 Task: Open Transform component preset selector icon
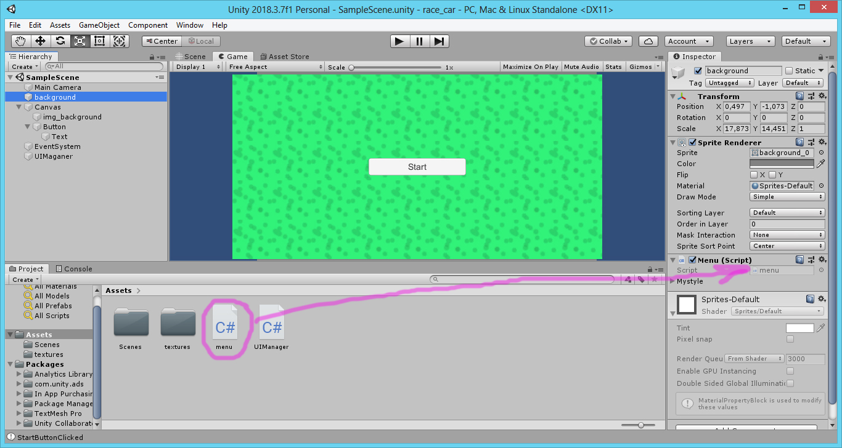811,96
